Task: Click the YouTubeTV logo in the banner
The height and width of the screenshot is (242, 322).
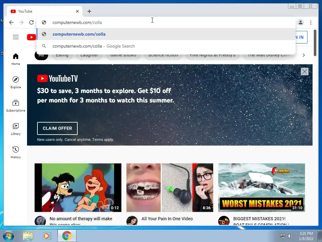Action: pos(57,78)
